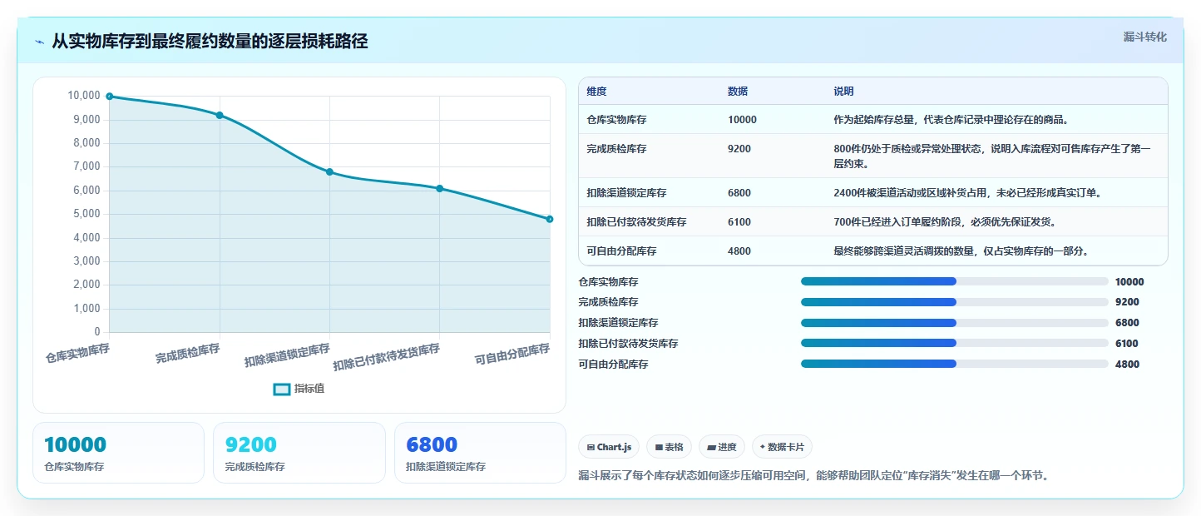Click the 扣除已付款待发货库存 progress bar
The width and height of the screenshot is (1201, 516).
click(954, 344)
